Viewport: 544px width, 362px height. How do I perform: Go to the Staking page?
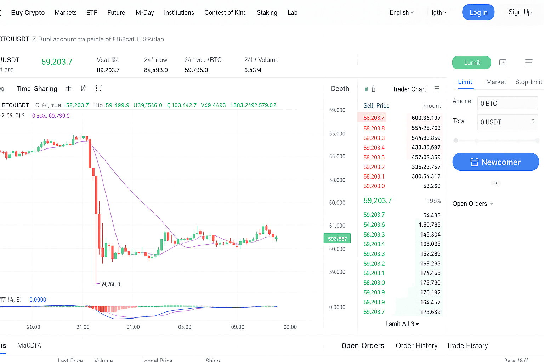[x=267, y=13]
